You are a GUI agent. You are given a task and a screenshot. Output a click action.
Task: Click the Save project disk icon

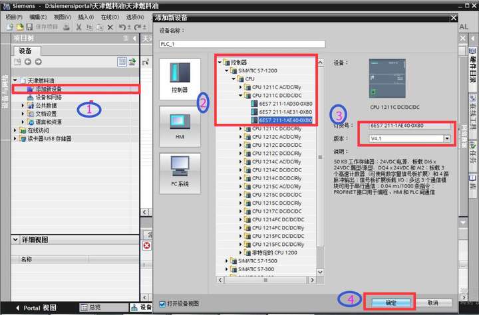pyautogui.click(x=29, y=27)
